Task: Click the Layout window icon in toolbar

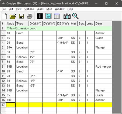Action: tap(48, 16)
